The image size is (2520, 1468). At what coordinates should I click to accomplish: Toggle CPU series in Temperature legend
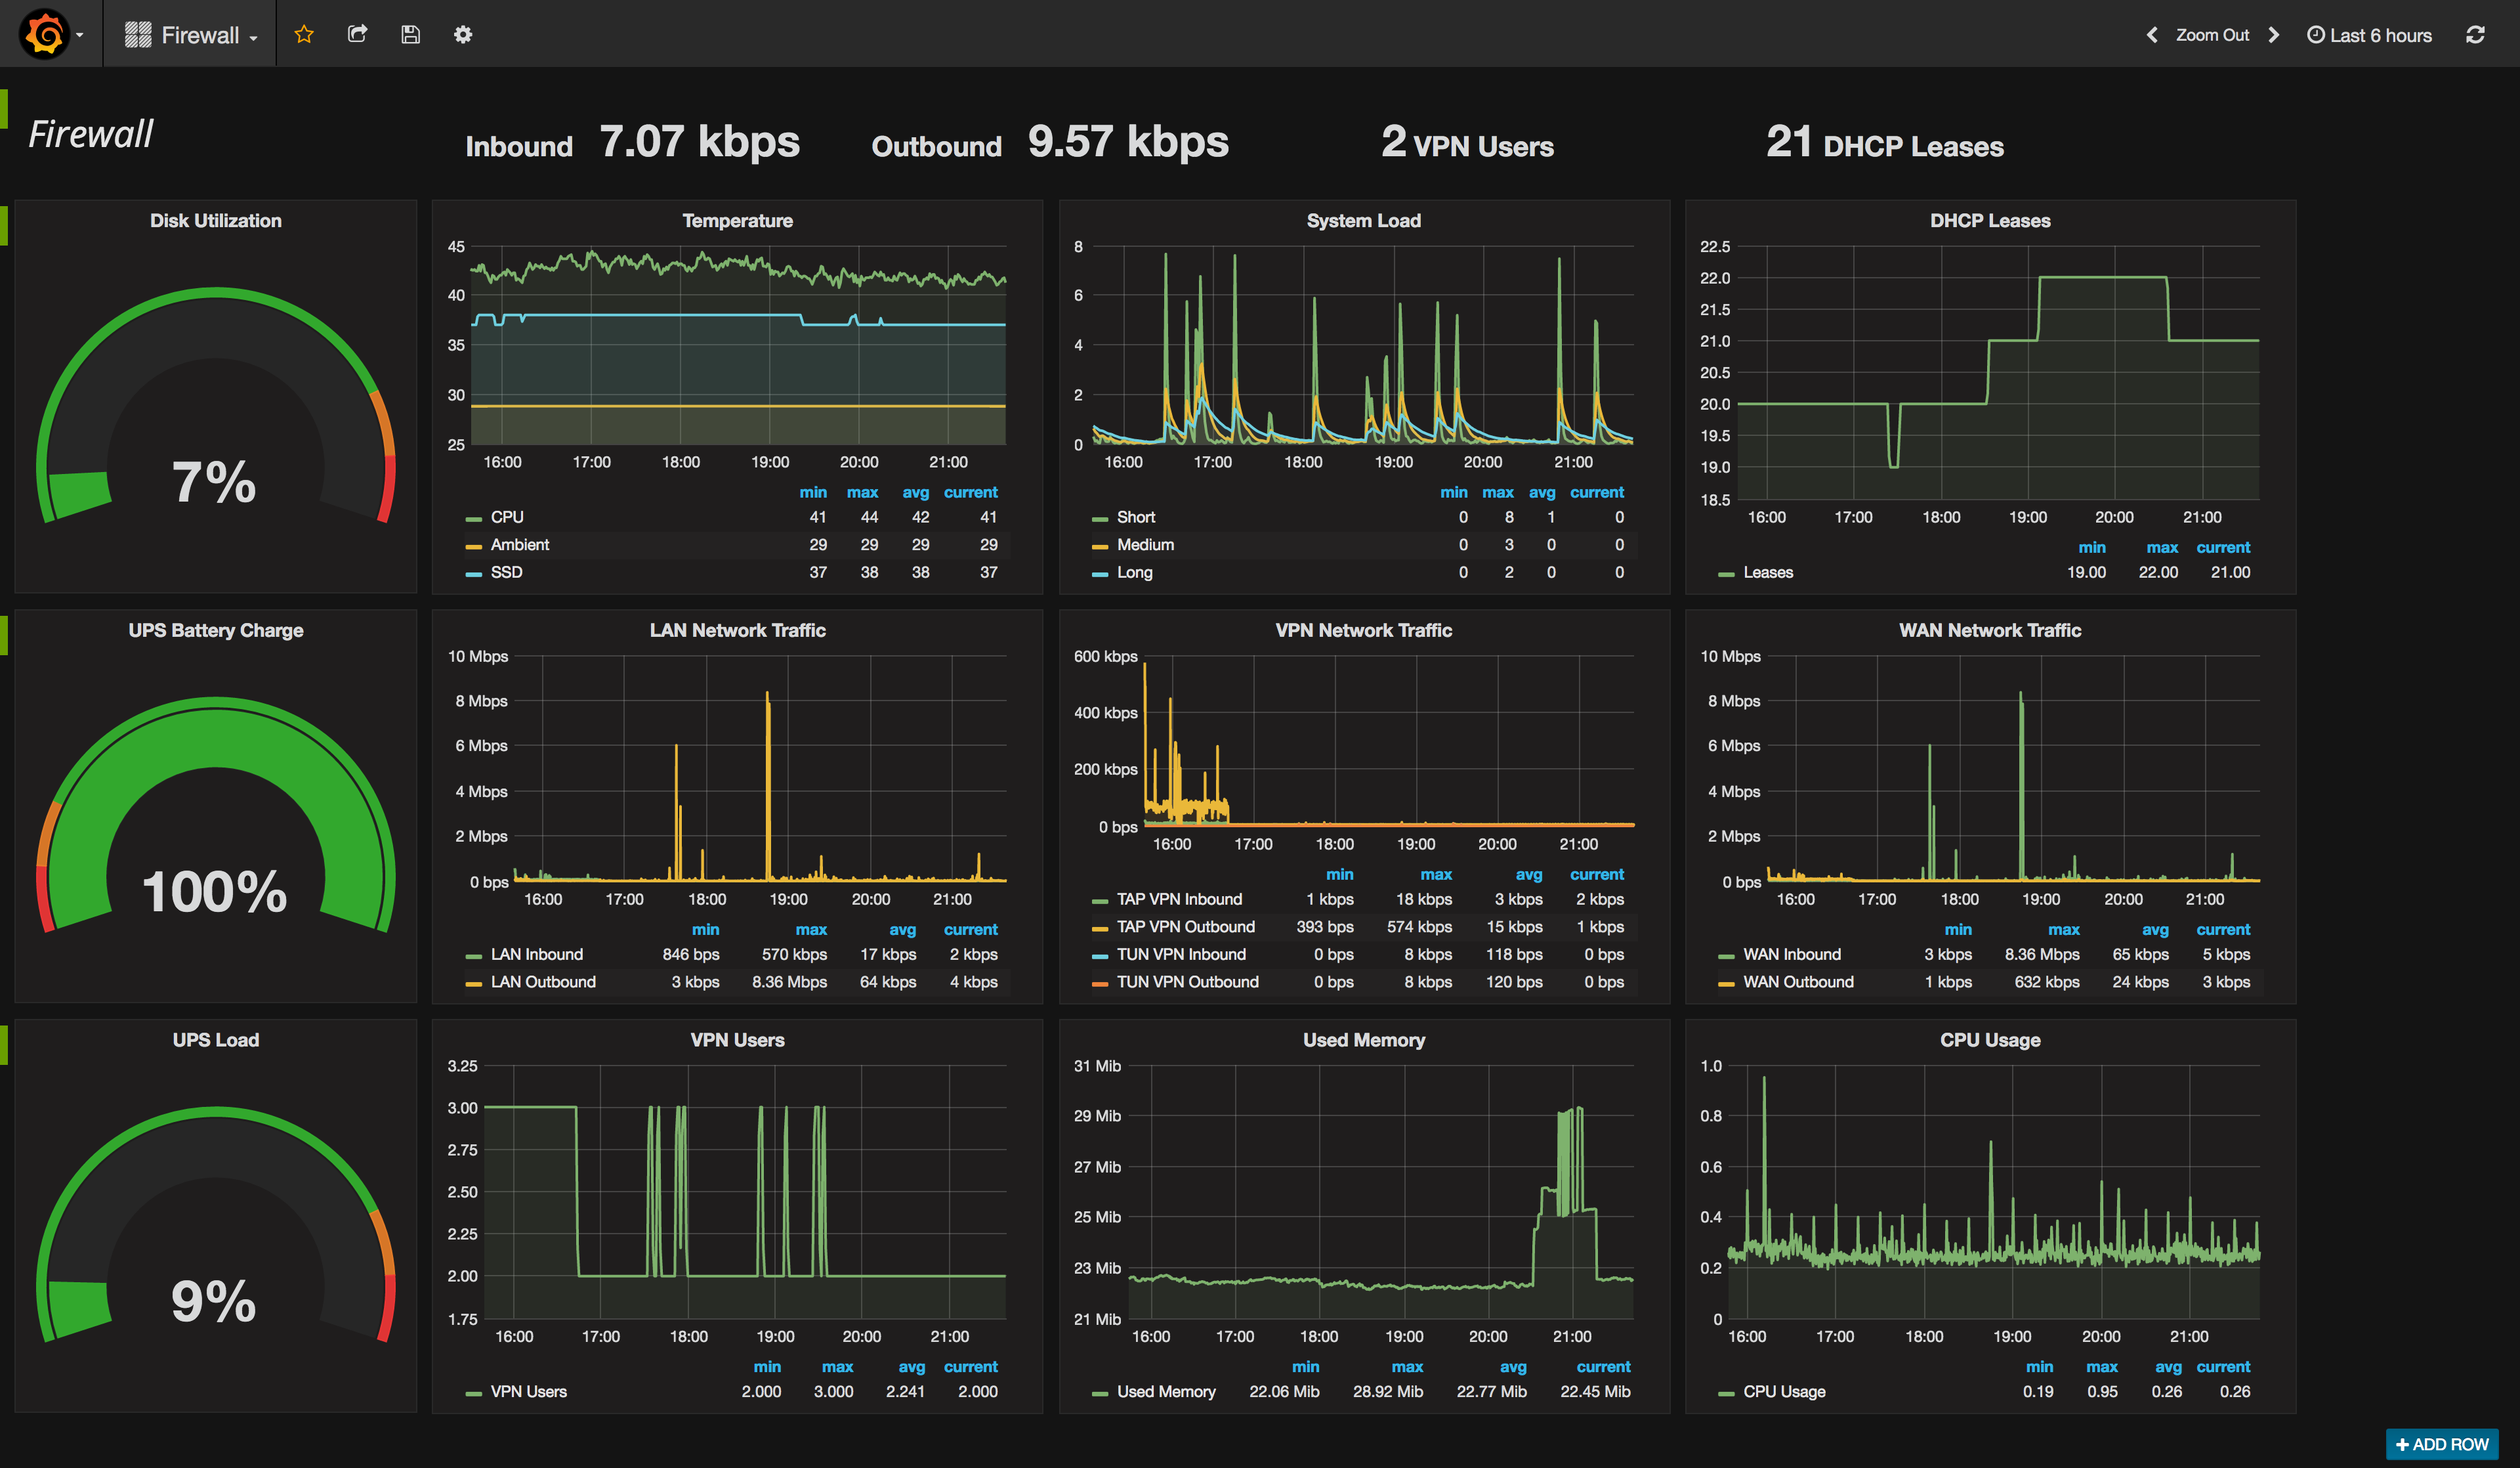506,517
